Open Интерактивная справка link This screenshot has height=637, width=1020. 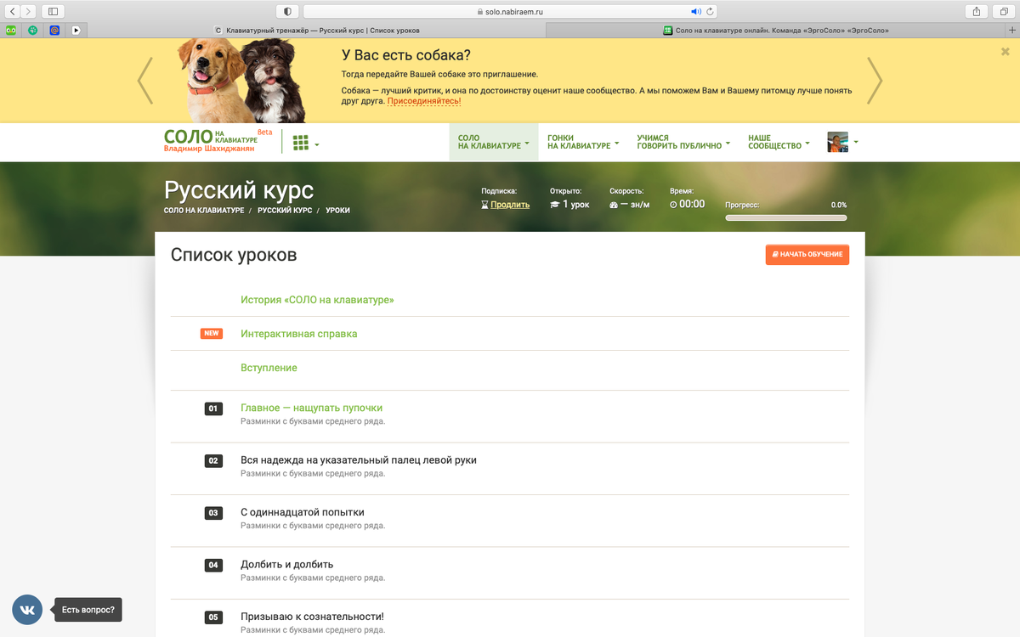pos(298,334)
